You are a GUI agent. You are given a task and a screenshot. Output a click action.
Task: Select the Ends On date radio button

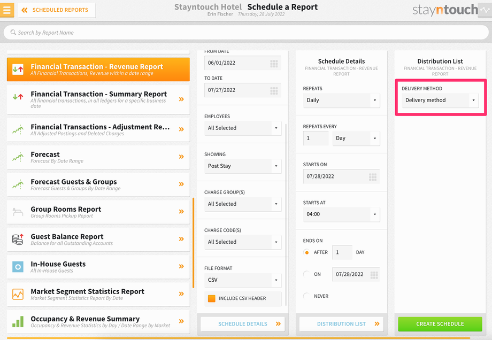coord(306,274)
